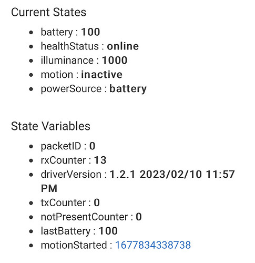This screenshot has width=255, height=263.
Task: Open the motionStarted timestamp link 1677834338738
Action: 153,245
